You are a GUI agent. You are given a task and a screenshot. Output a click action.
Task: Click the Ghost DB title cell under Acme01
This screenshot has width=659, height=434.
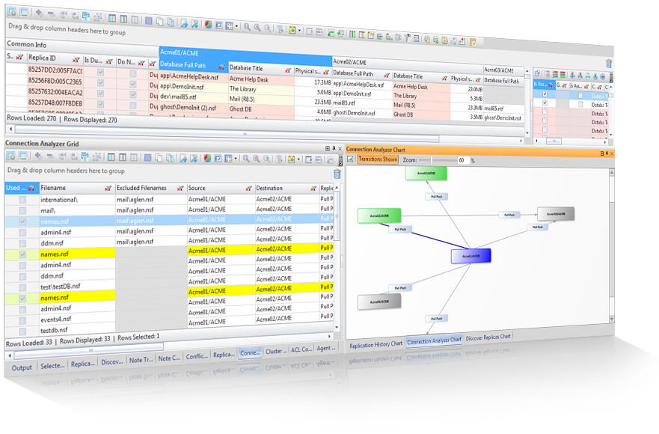pyautogui.click(x=261, y=109)
